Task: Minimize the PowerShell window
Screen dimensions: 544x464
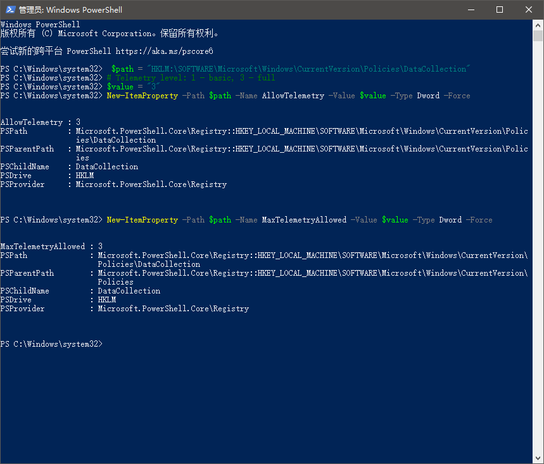Action: click(471, 10)
